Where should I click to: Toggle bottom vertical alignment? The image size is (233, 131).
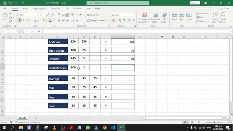pos(67,15)
